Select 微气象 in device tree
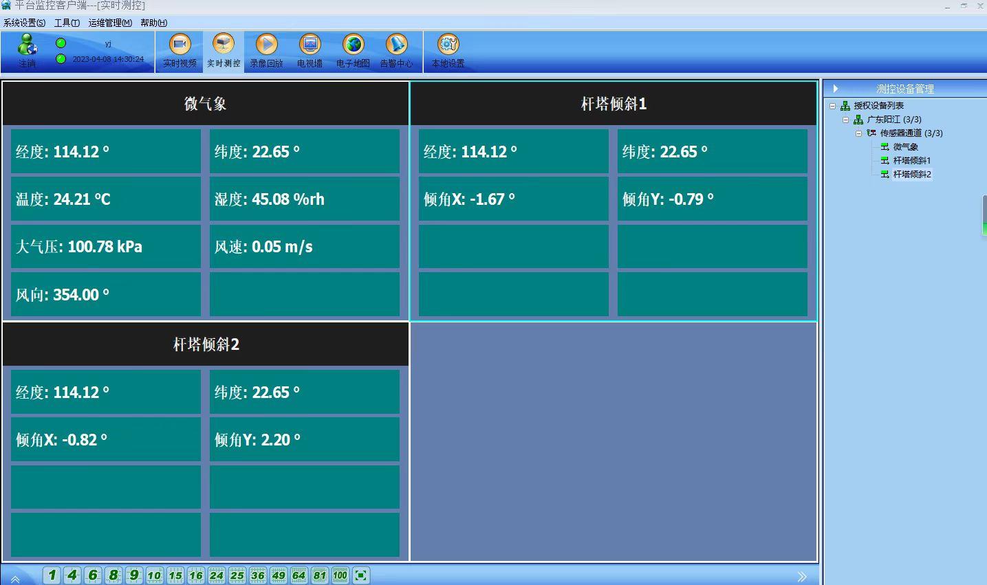 905,147
